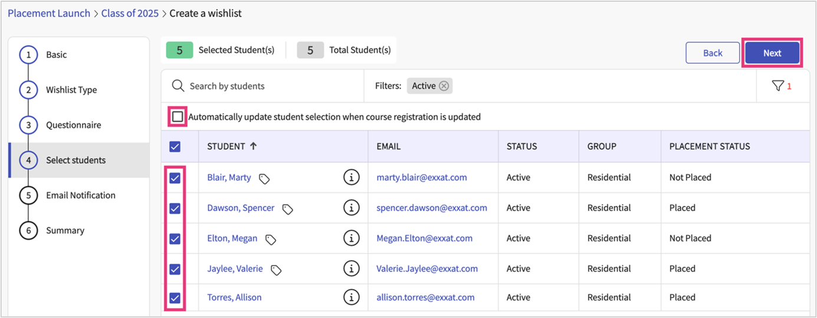Open the Class of 2025 breadcrumb link
The width and height of the screenshot is (817, 318).
tap(130, 13)
